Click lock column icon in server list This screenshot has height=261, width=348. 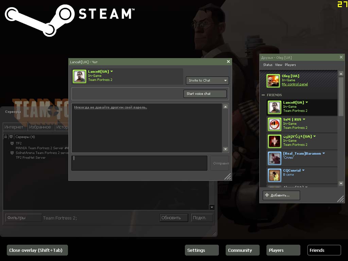coord(5,137)
